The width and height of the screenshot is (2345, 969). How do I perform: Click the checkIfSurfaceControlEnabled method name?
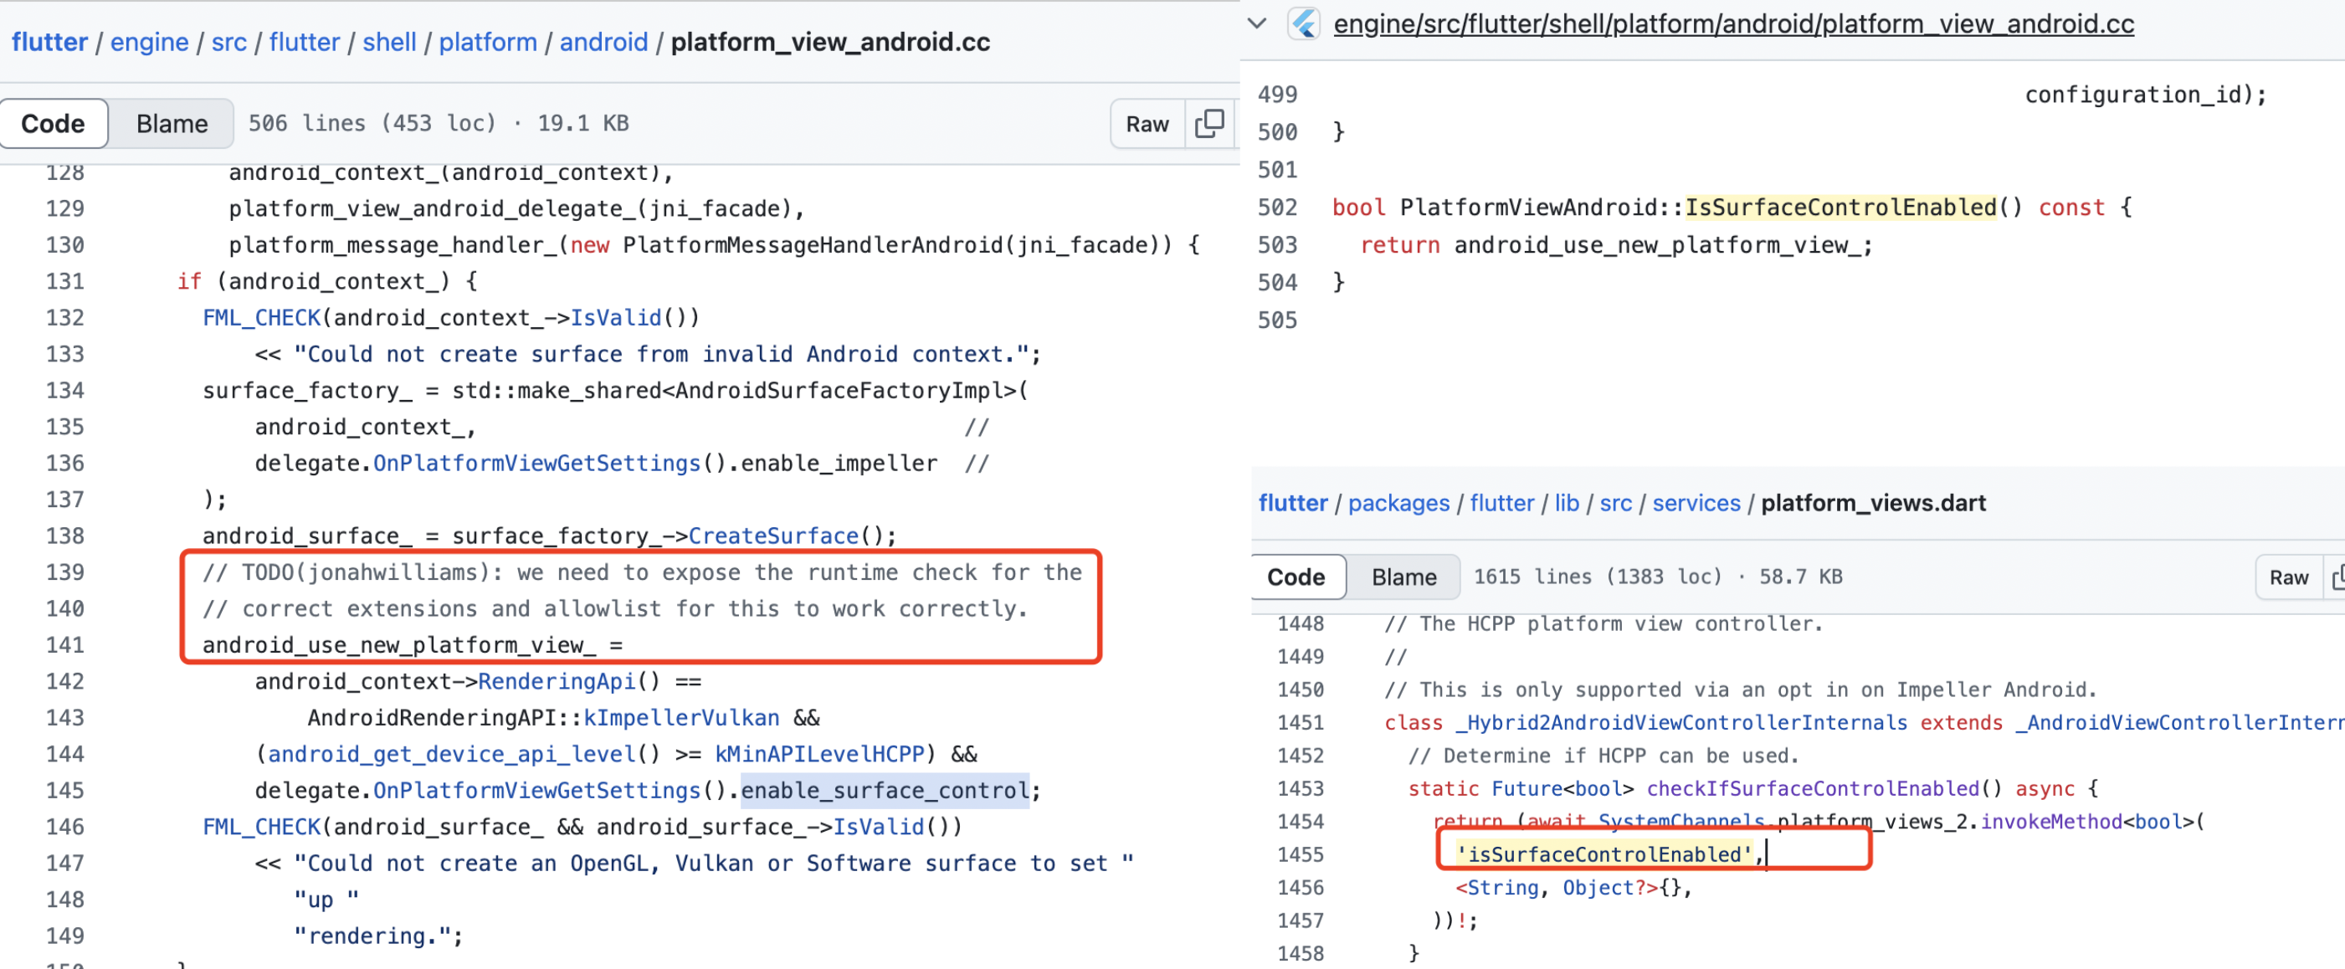click(x=1813, y=788)
